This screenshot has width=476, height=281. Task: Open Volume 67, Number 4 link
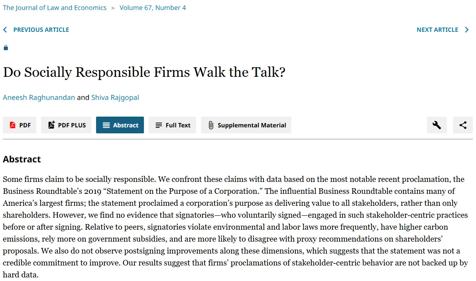click(x=153, y=8)
